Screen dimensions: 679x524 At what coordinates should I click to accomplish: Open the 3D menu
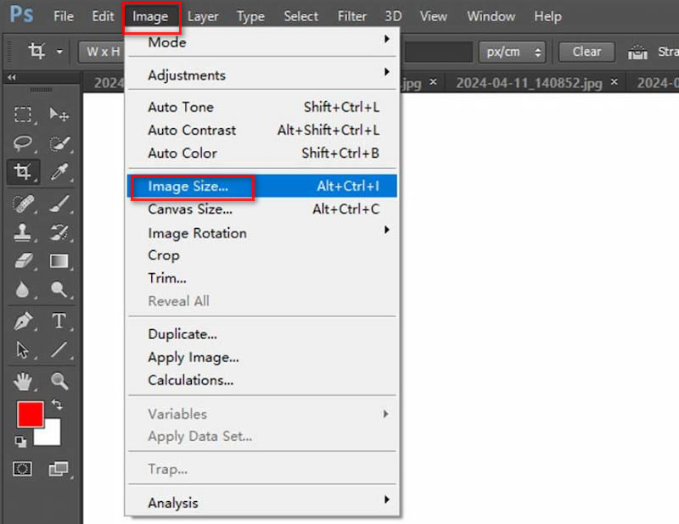point(393,16)
